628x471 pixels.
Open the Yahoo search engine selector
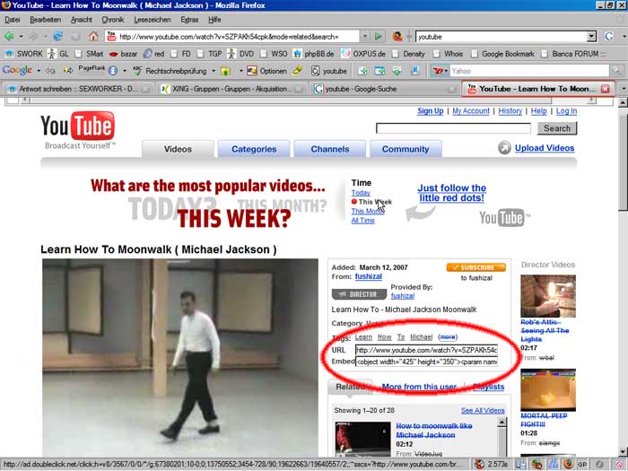(440, 71)
